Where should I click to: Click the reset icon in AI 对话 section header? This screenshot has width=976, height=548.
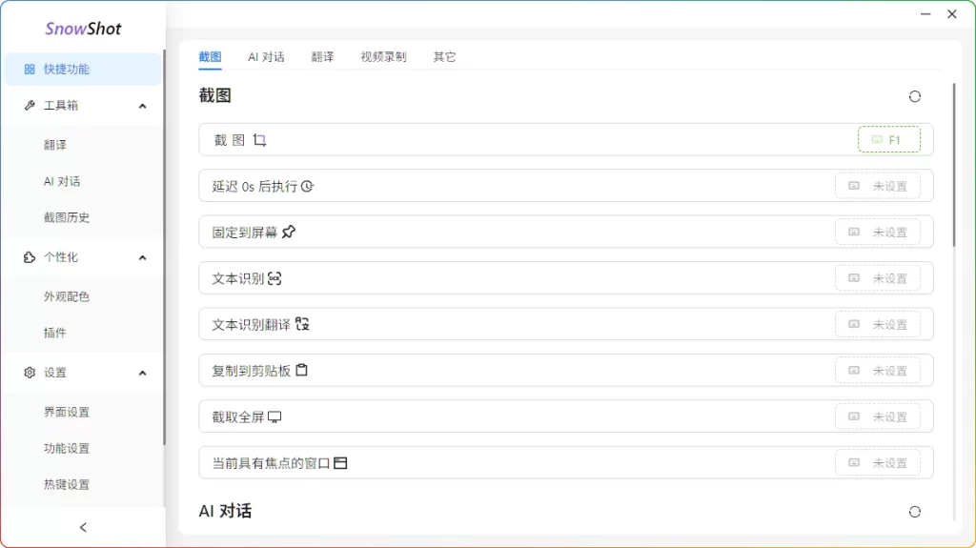coord(914,512)
